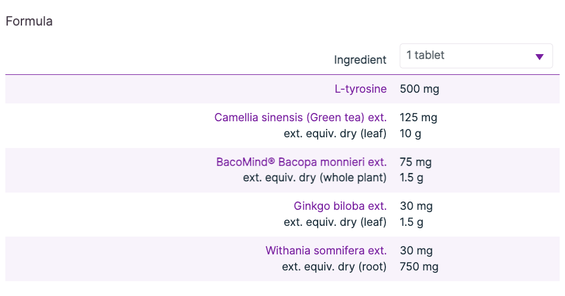Click the 30 mg Ginkgo biloba amount
The height and width of the screenshot is (296, 565).
[416, 206]
